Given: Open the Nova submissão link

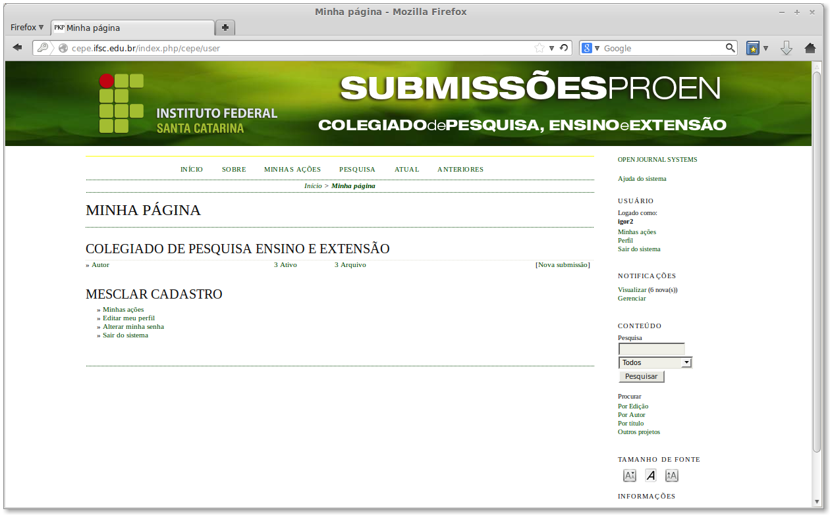Looking at the screenshot, I should coord(563,264).
